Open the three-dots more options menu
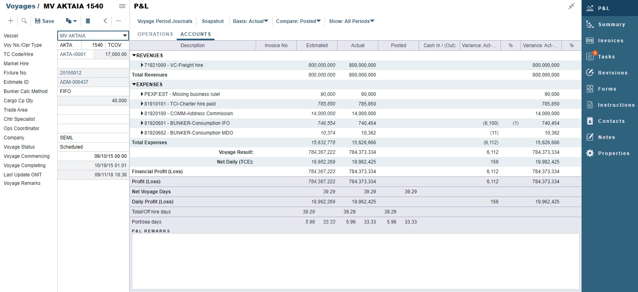Screen dimensions: 638x292 click(118, 21)
